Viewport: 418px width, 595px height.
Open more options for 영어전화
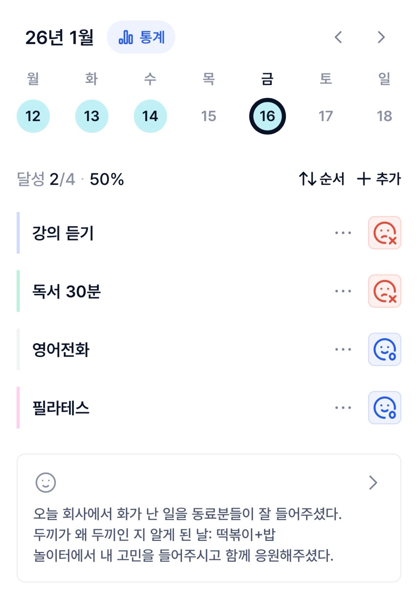(x=343, y=349)
